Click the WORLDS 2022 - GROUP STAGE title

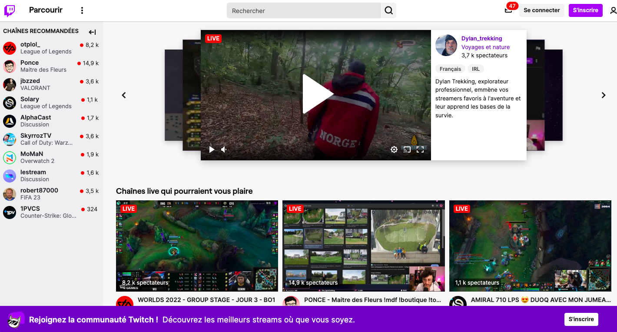pos(206,300)
